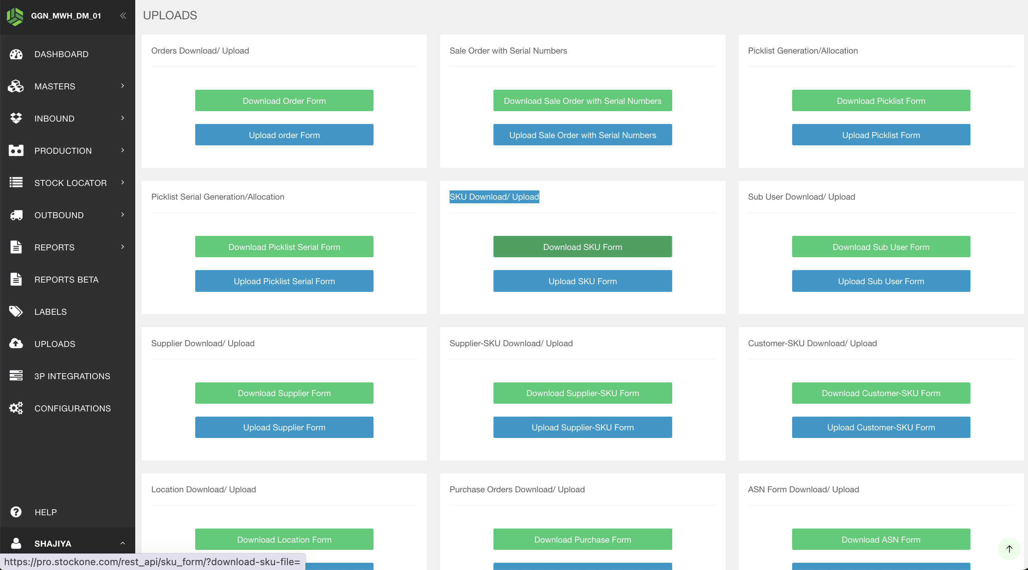Click the Uploads cloud icon
This screenshot has height=570, width=1028.
16,343
